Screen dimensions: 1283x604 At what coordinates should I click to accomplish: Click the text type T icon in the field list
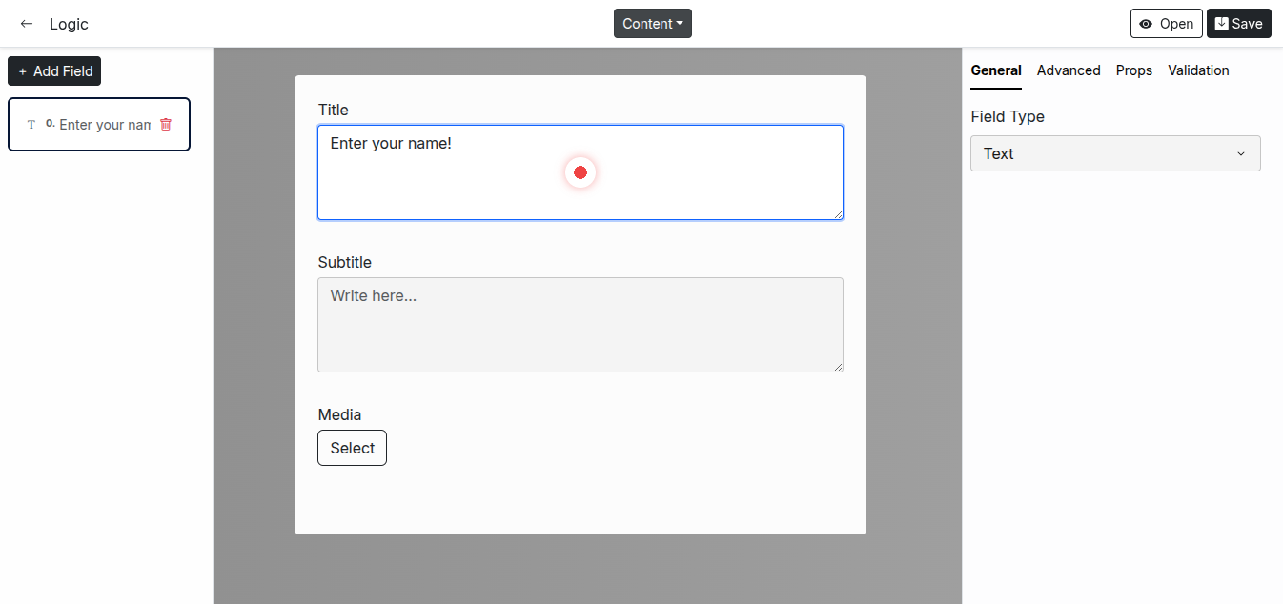(x=31, y=125)
